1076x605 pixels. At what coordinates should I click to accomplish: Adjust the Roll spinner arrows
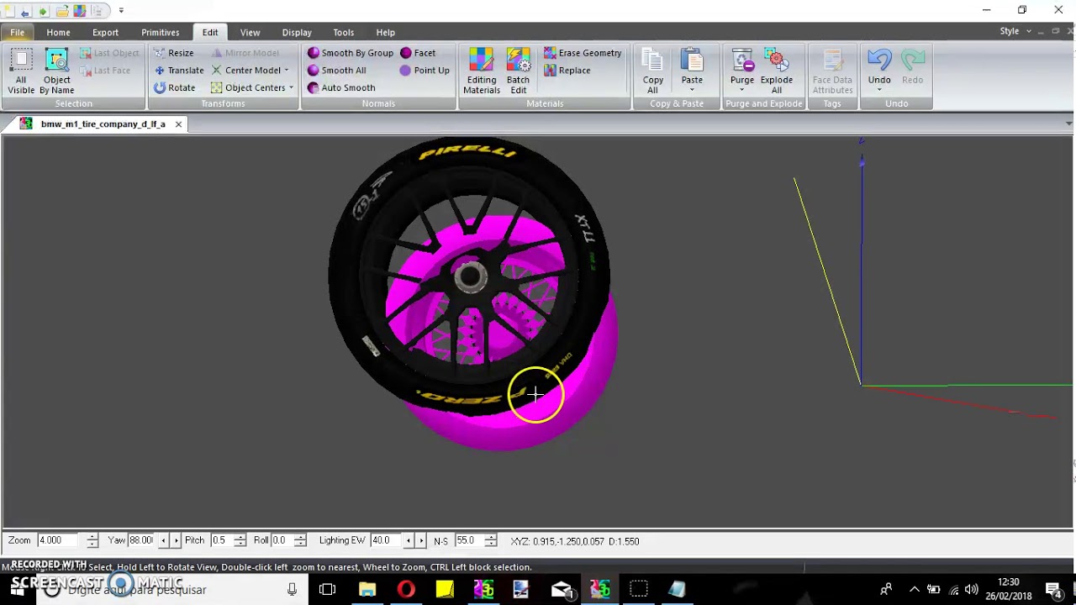299,540
